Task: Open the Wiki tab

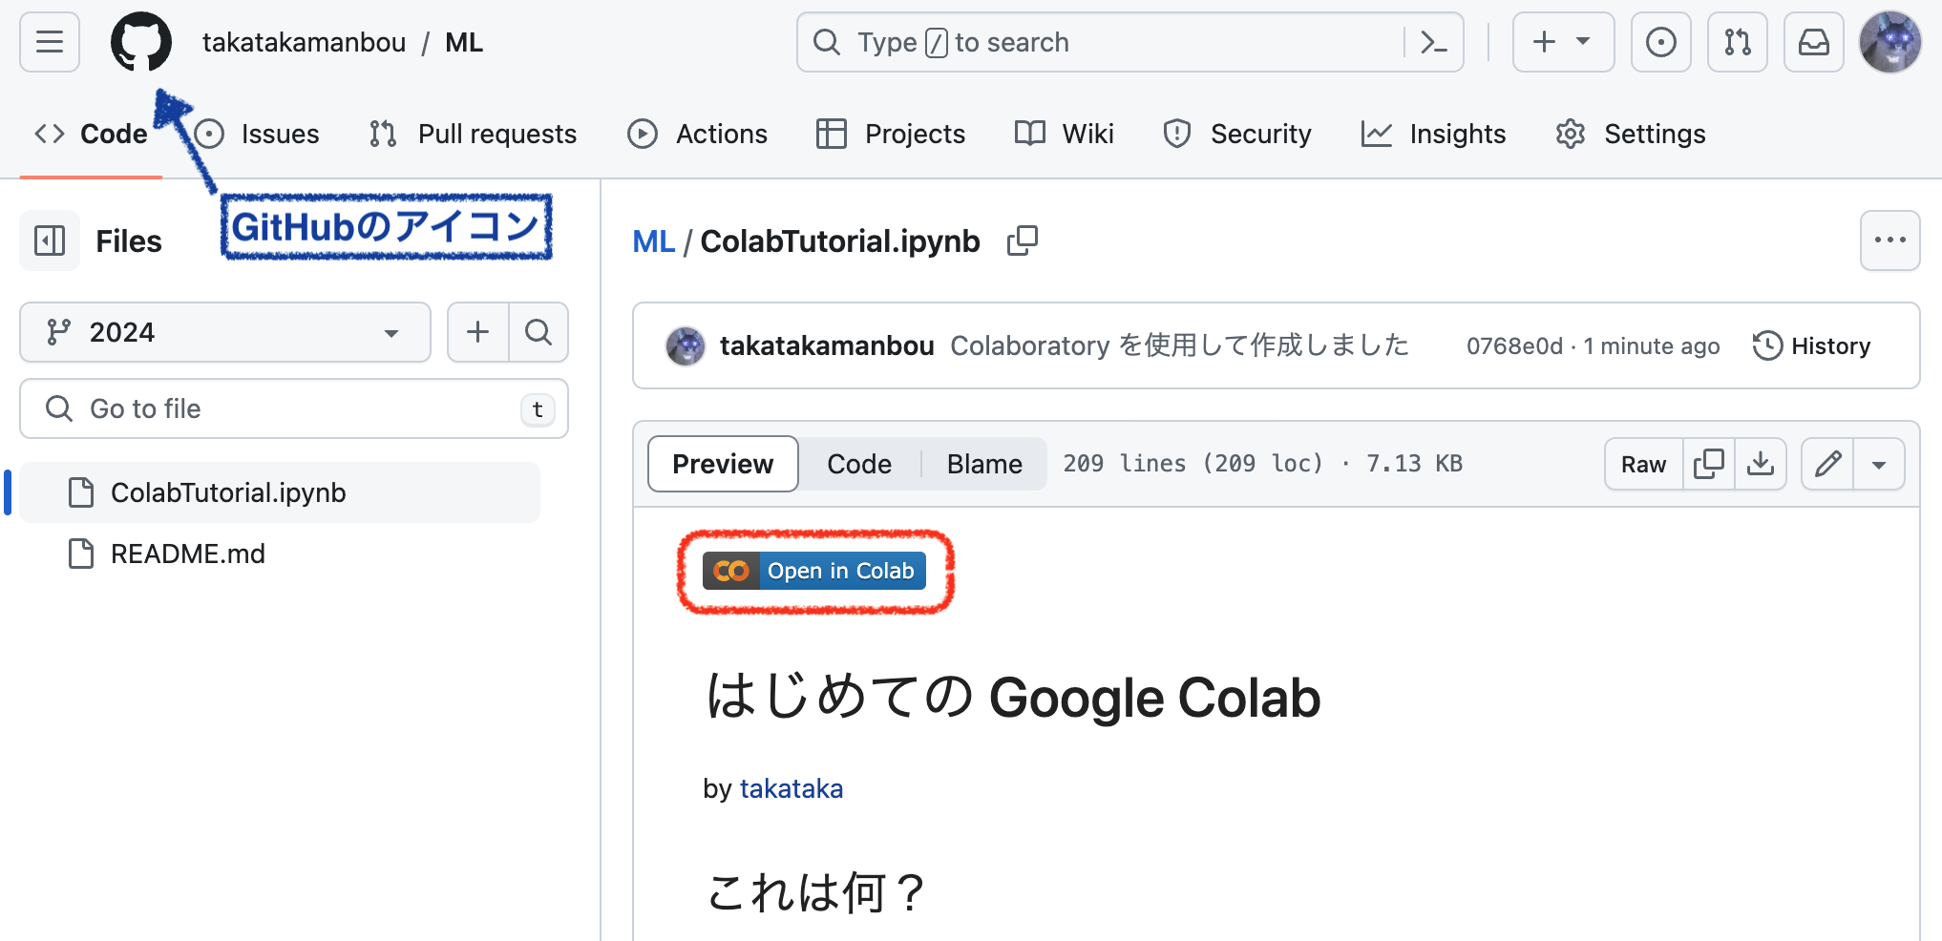Action: tap(1065, 134)
